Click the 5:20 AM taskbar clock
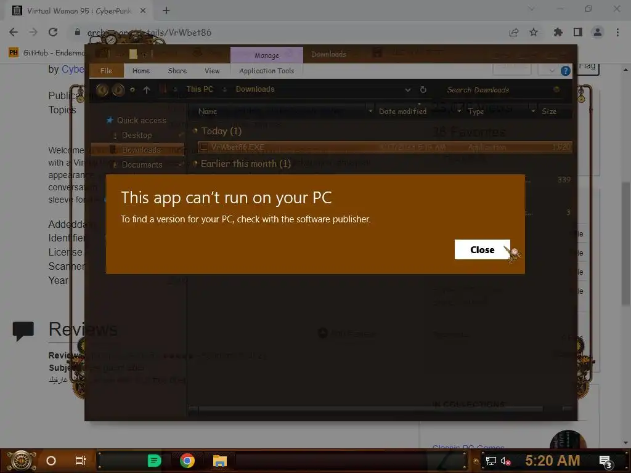Image resolution: width=631 pixels, height=473 pixels. tap(553, 461)
